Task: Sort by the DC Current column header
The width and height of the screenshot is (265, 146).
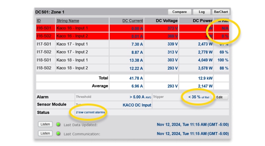Action: pyautogui.click(x=132, y=21)
